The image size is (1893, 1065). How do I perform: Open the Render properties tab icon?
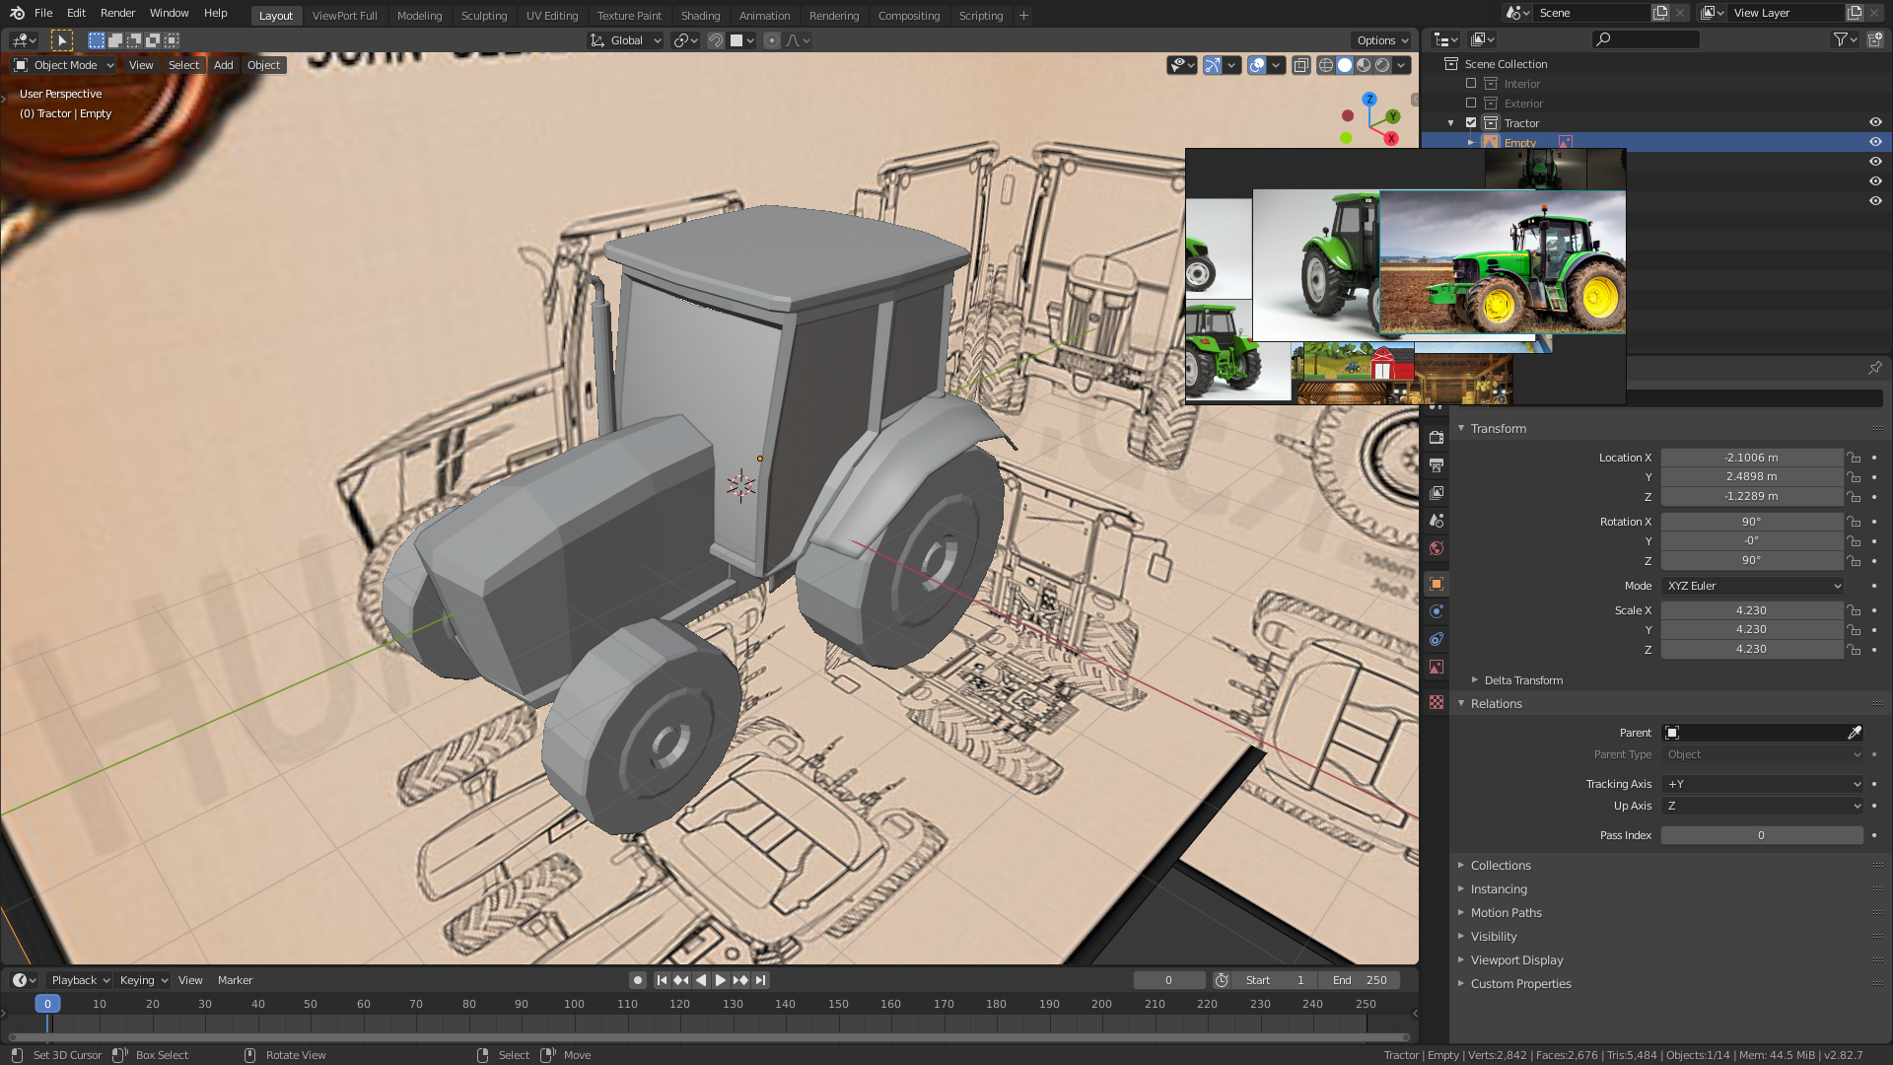pyautogui.click(x=1437, y=438)
